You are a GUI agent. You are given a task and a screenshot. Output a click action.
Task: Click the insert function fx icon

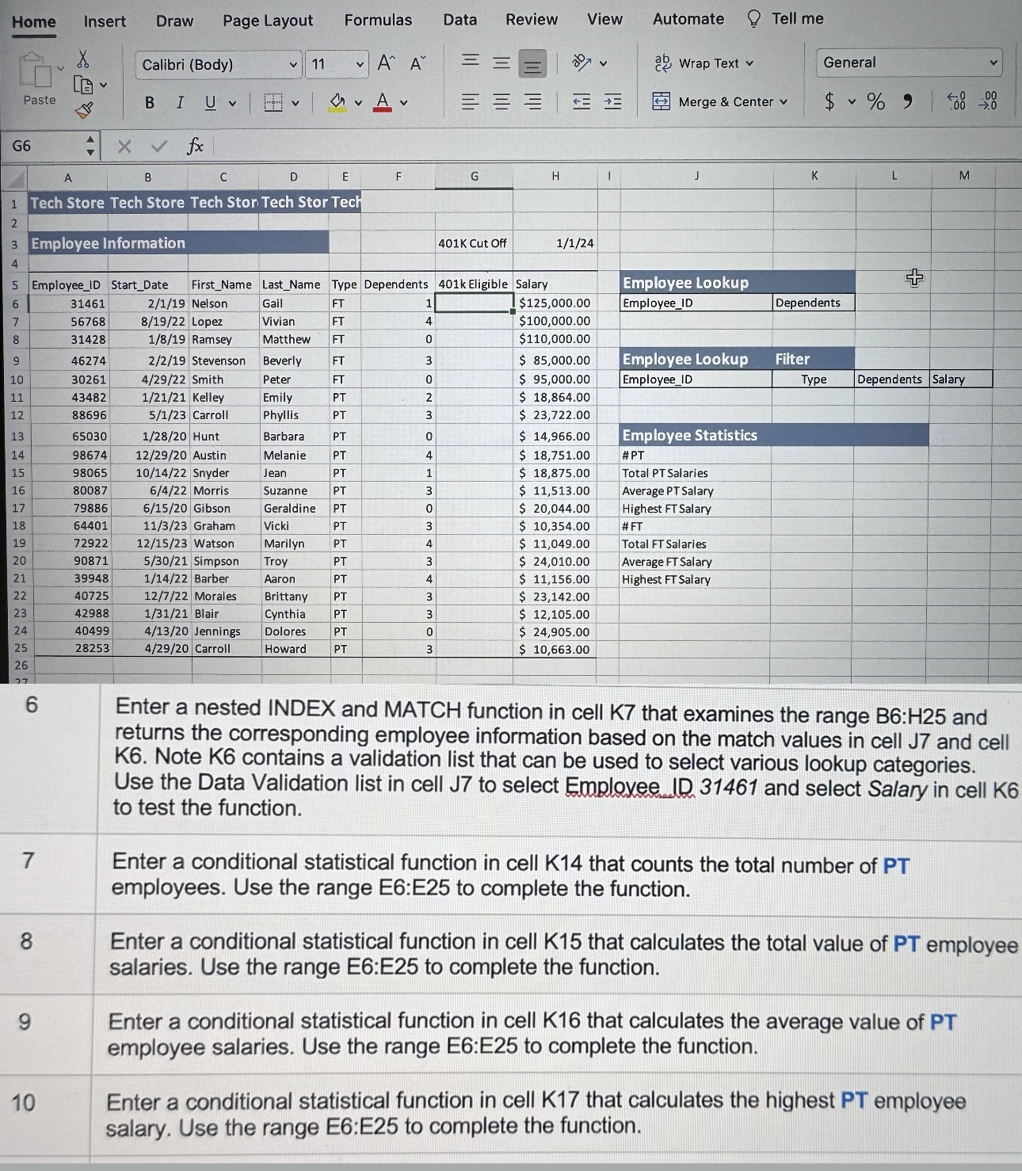coord(195,146)
